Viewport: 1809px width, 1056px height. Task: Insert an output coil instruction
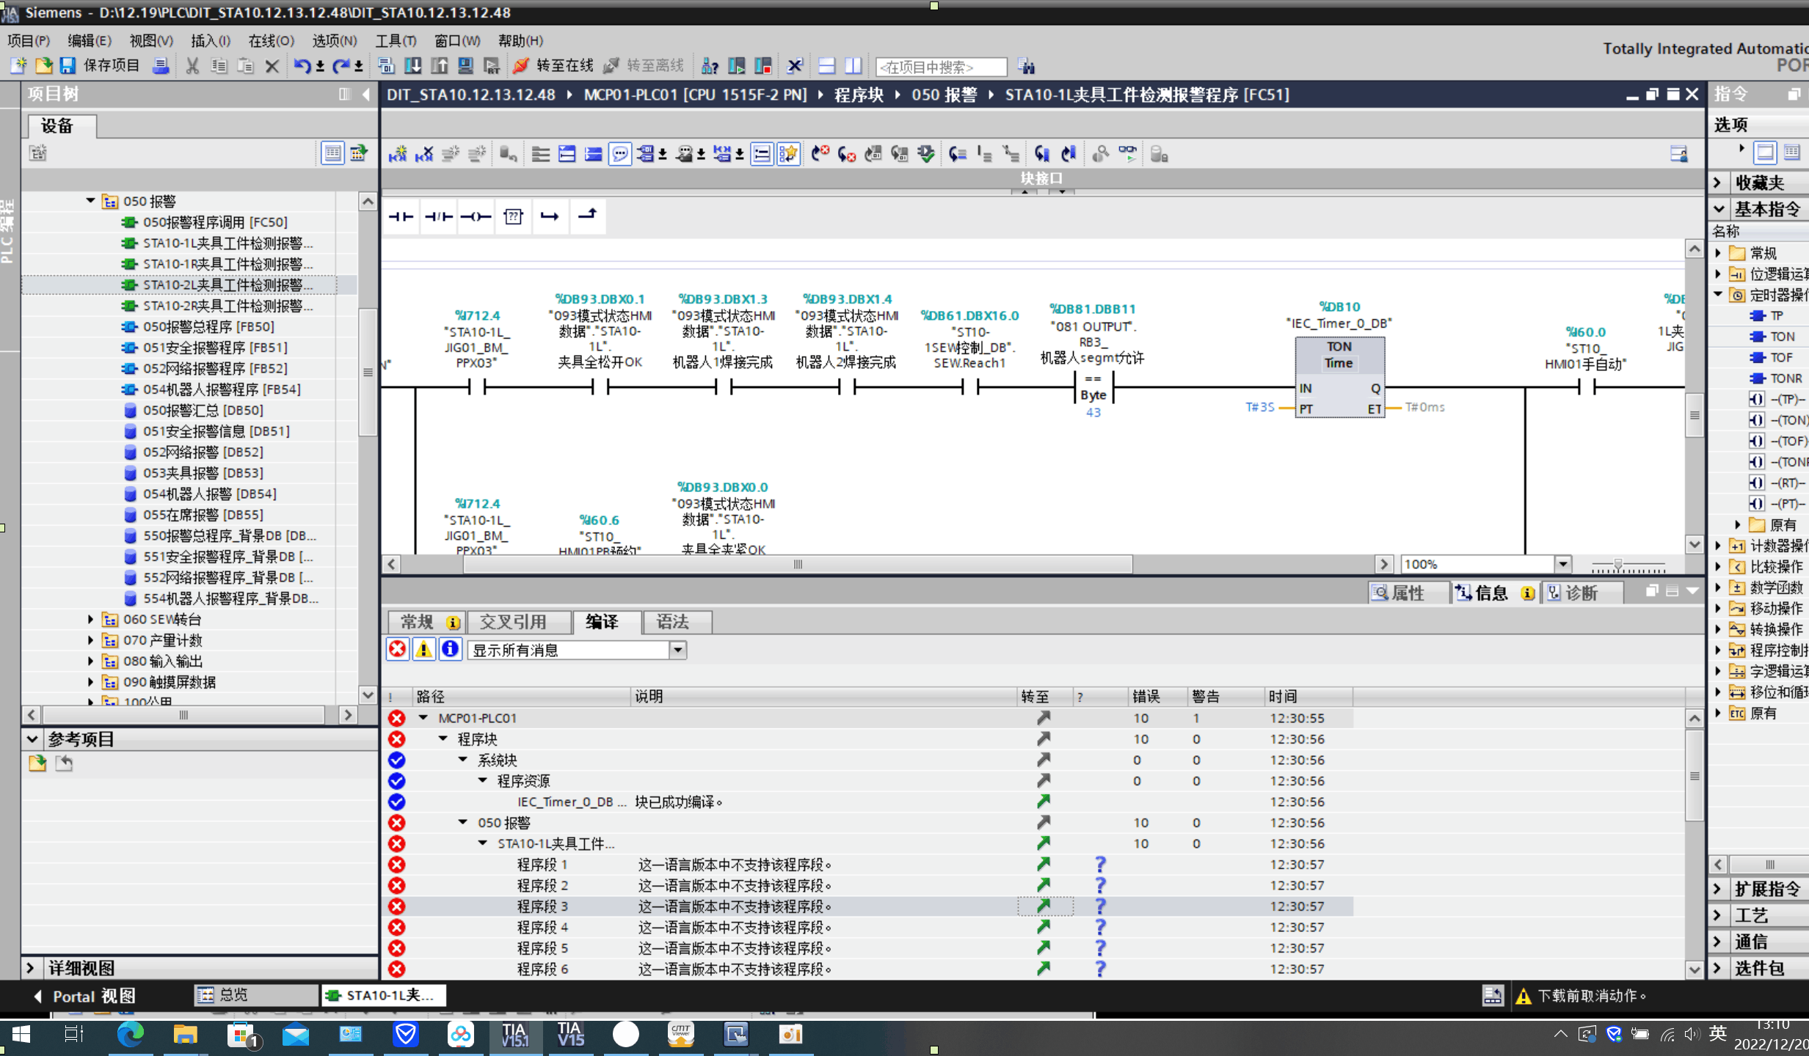click(476, 217)
